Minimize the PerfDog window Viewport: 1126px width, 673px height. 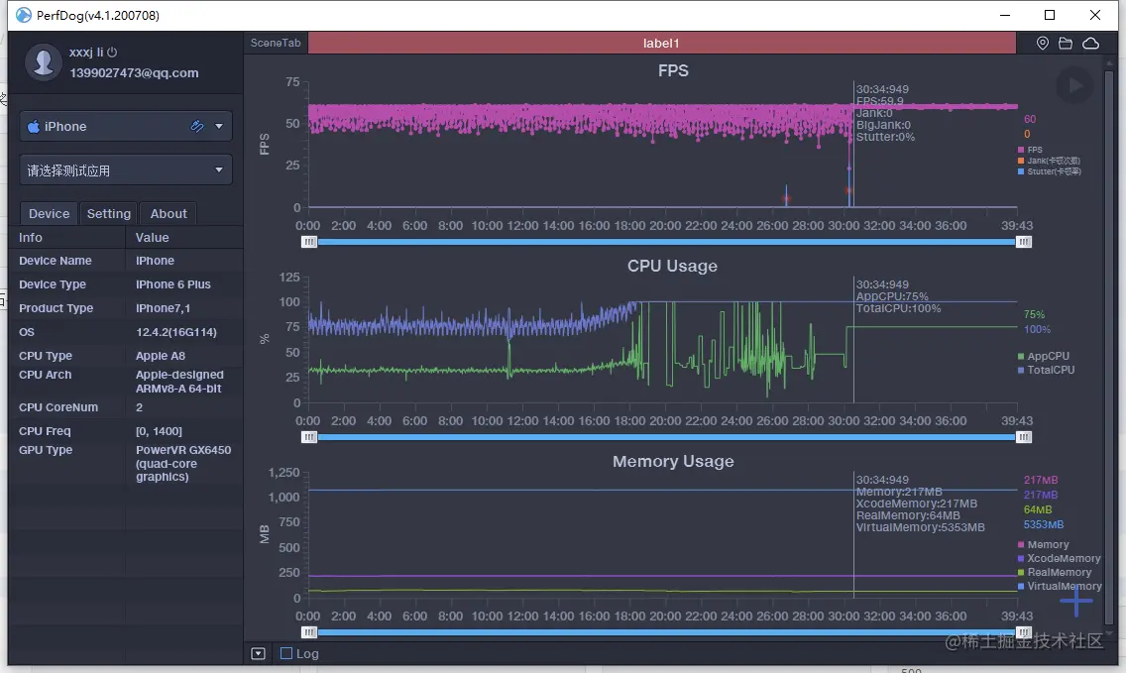point(1005,15)
